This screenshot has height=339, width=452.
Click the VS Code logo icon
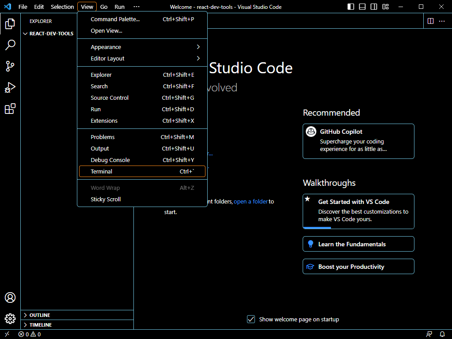pos(8,7)
